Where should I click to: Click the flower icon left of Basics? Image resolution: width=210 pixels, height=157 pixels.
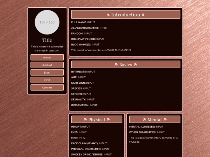[x=116, y=65]
